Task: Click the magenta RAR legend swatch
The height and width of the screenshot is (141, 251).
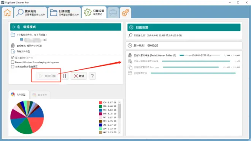Action: click(100, 114)
